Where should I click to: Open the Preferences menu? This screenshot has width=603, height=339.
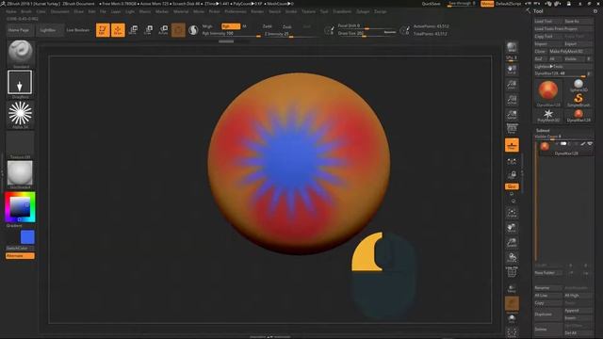(236, 11)
